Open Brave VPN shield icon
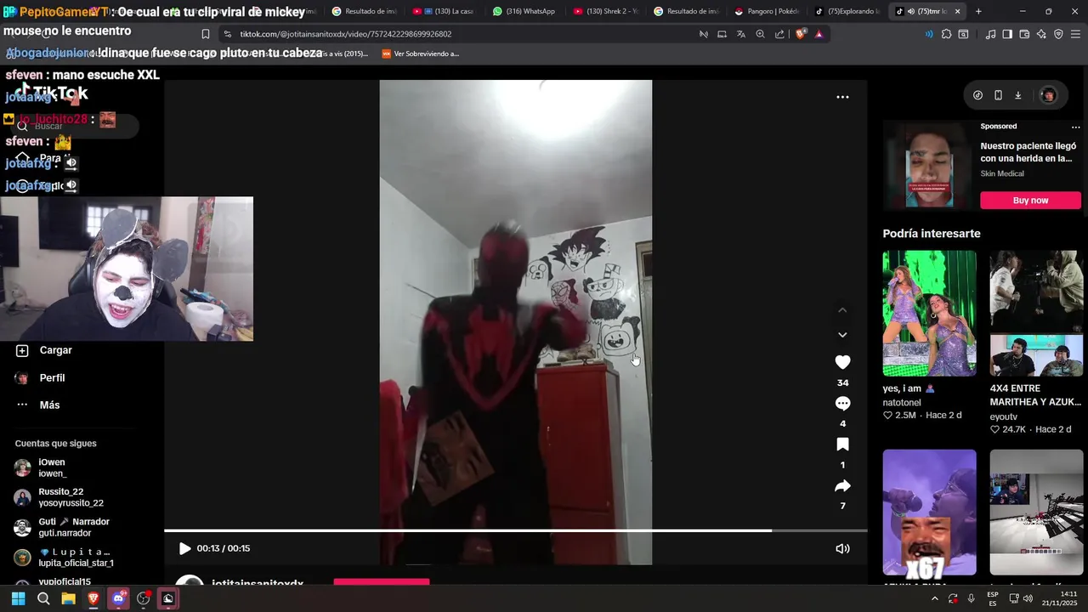Image resolution: width=1088 pixels, height=612 pixels. [1058, 34]
